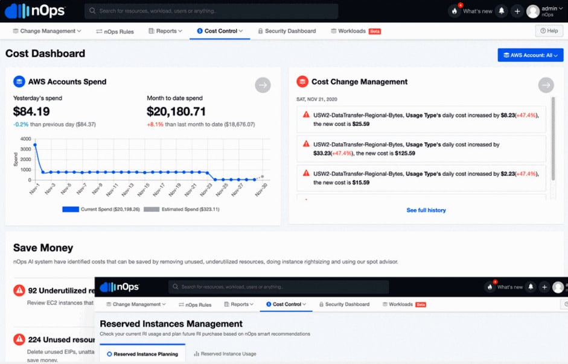Click warning icon for $15.59 cost alert

pyautogui.click(x=306, y=174)
